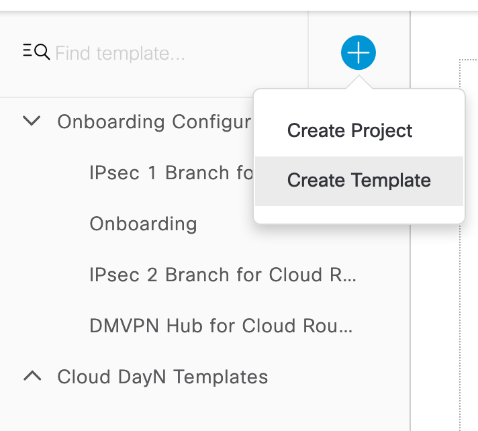This screenshot has width=478, height=431.
Task: Open the Onboarding template
Action: (143, 224)
